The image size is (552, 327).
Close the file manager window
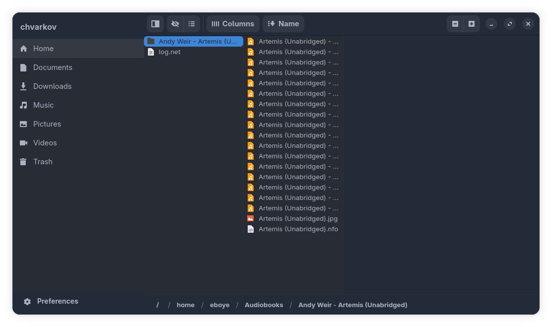pyautogui.click(x=528, y=24)
